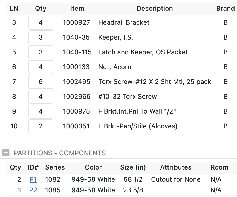
Task: Edit quantity for F Brkt.Int.Pnl To Wall
Action: click(x=41, y=111)
